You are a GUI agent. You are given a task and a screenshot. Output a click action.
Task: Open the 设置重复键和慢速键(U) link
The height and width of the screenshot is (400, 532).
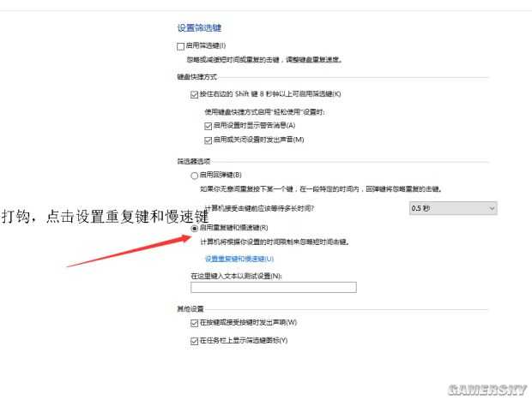[239, 258]
